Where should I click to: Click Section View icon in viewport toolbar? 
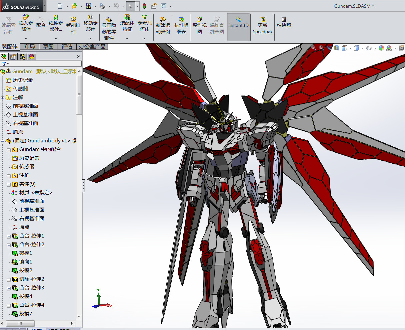tap(337, 48)
